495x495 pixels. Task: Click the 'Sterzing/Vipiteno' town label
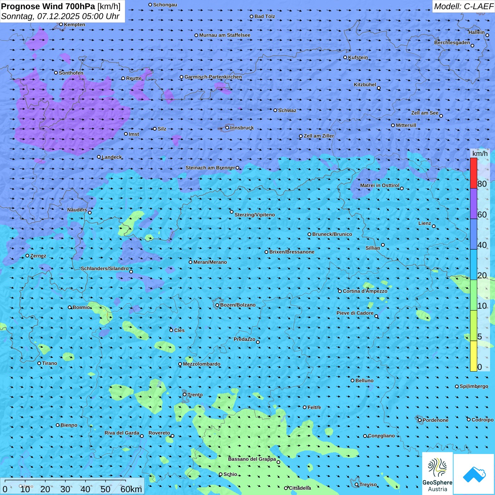pos(255,215)
